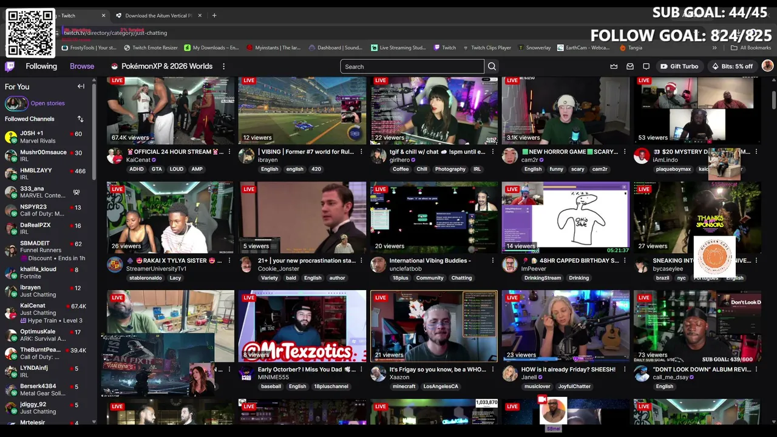777x437 pixels.
Task: Click KaiCenat's avatar beside 24 Hour Stream title
Action: click(115, 156)
